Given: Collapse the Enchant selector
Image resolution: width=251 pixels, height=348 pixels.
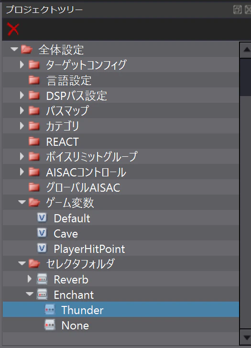Looking at the screenshot, I should click(30, 294).
